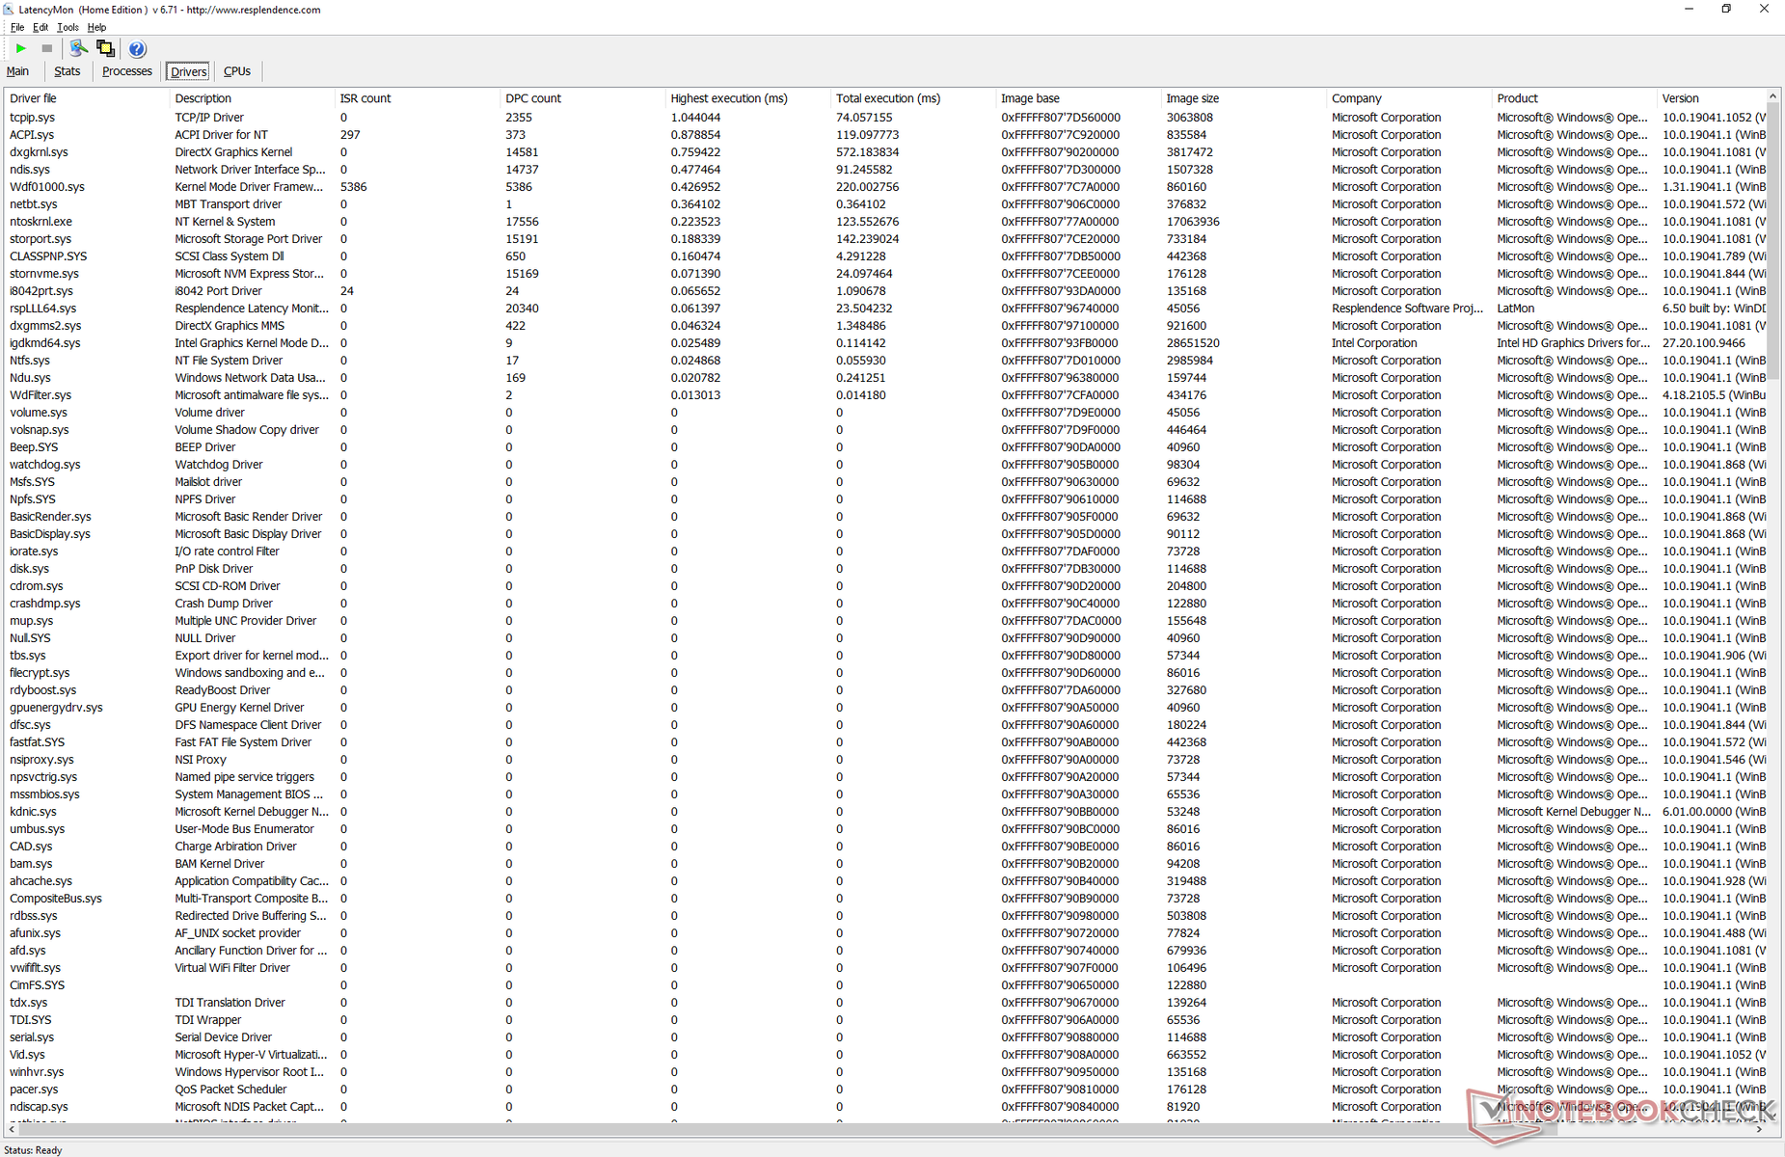Select the watchdog.sys driver row
This screenshot has height=1157, width=1785.
885,465
